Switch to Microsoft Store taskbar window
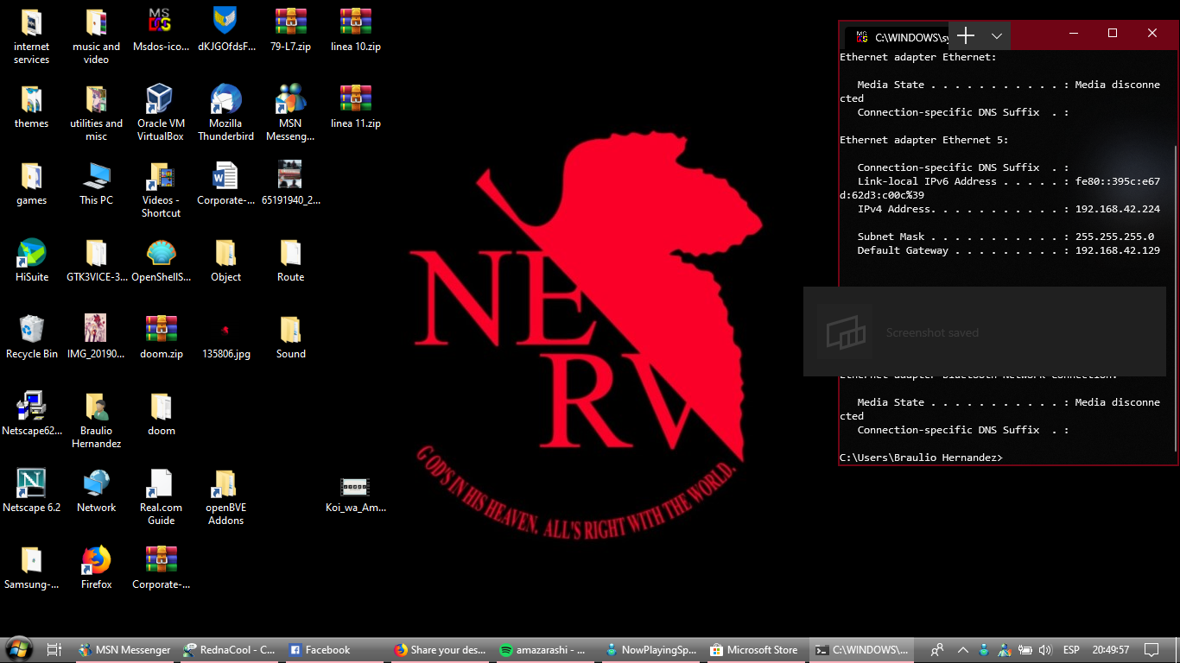This screenshot has height=663, width=1180. point(756,650)
